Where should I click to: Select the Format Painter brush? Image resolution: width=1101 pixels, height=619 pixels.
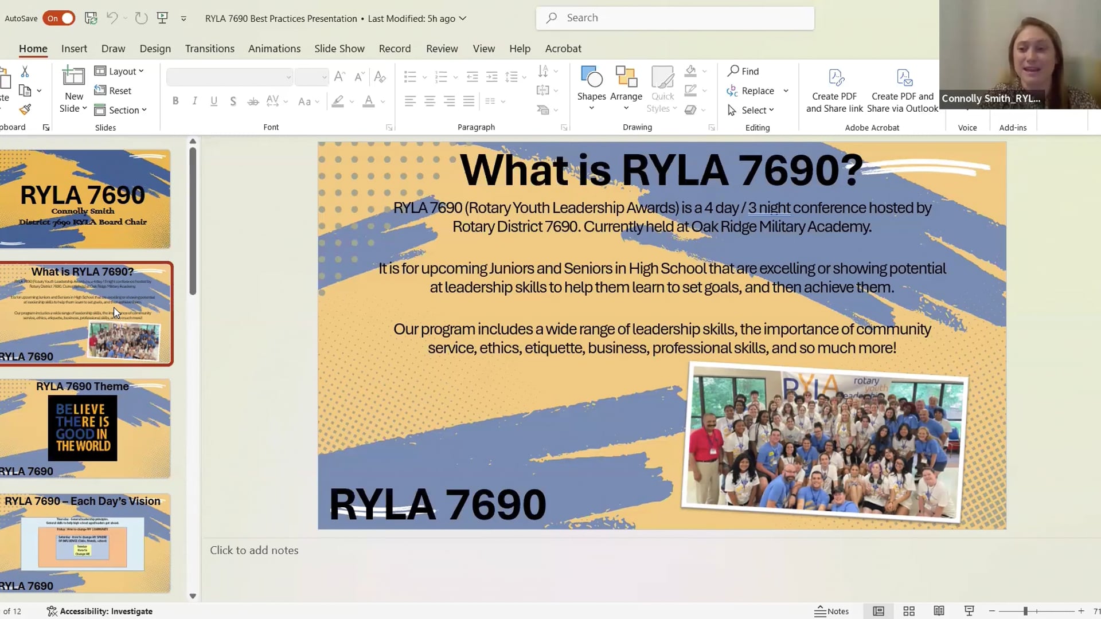(x=25, y=109)
